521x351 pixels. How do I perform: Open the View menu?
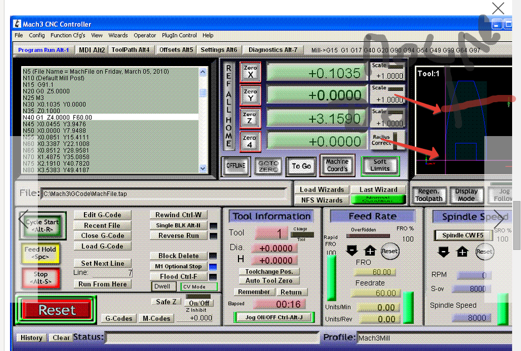pos(97,35)
